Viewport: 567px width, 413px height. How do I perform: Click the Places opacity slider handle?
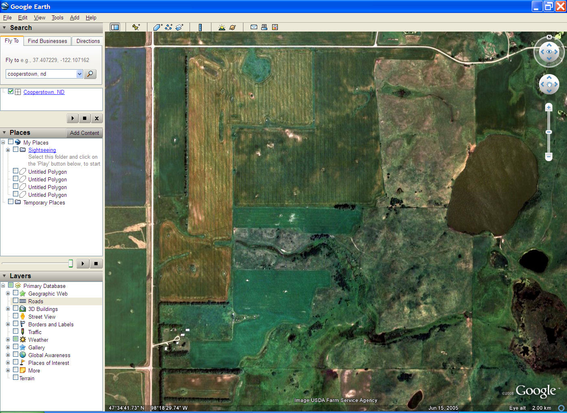click(x=70, y=264)
